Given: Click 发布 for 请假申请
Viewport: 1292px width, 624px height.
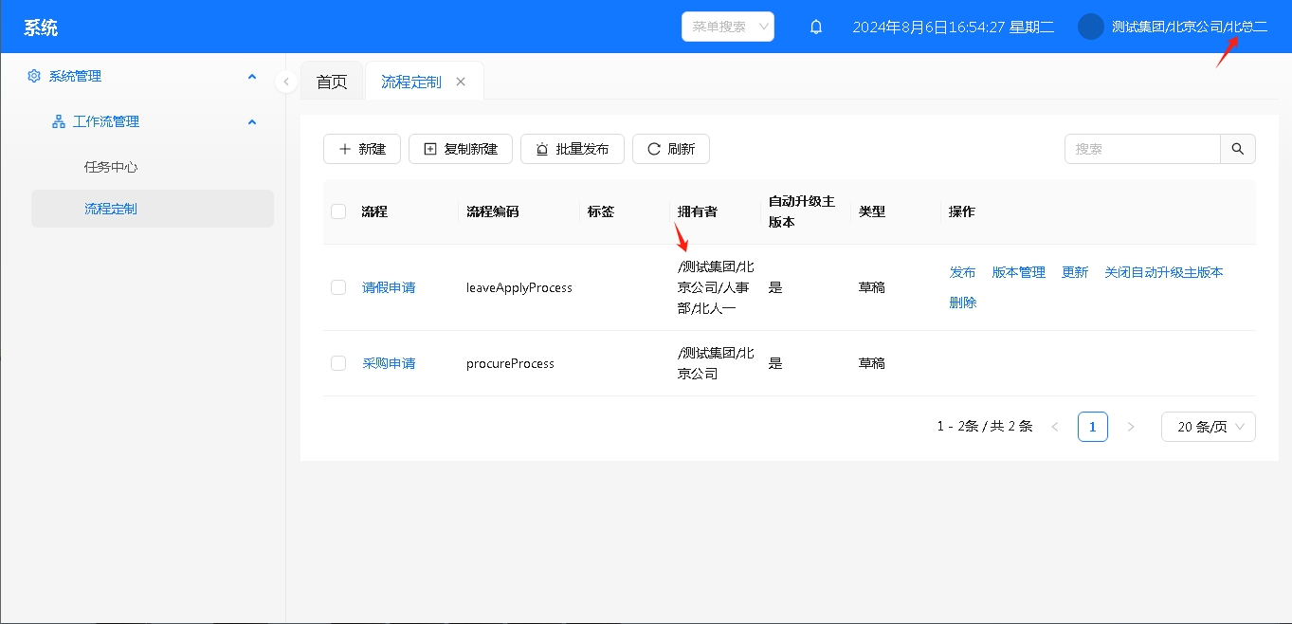Looking at the screenshot, I should click(963, 272).
